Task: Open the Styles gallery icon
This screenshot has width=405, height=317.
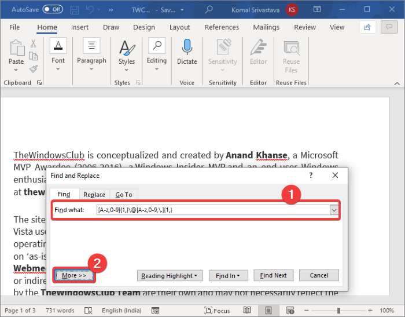Action: [127, 48]
